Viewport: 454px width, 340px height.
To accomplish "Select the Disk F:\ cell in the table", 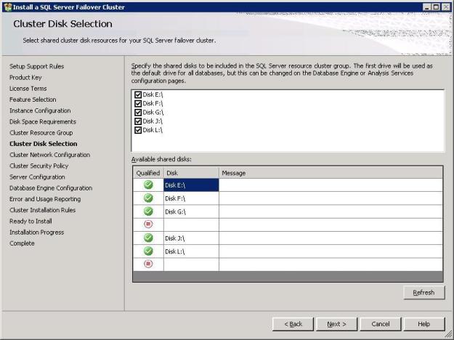I will pos(191,198).
